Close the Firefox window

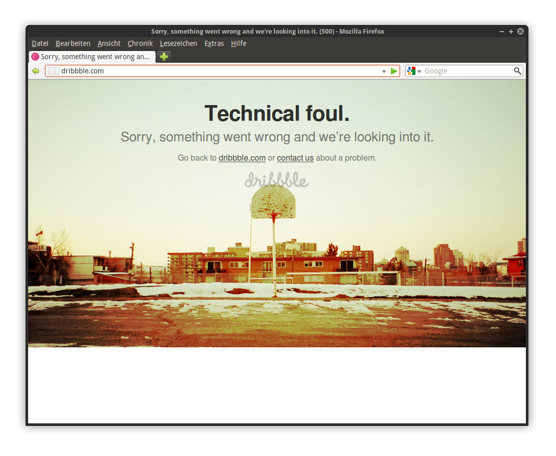tap(520, 32)
